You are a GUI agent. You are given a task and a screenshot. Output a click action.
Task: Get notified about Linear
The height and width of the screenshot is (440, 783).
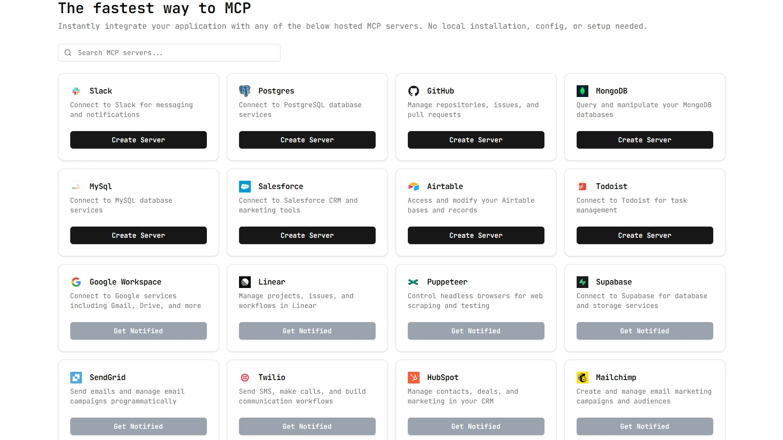coord(307,331)
